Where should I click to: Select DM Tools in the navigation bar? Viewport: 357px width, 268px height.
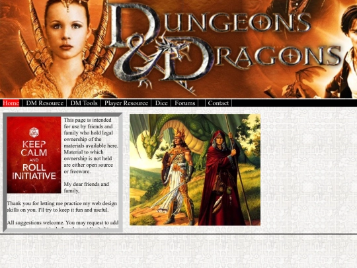coord(84,103)
